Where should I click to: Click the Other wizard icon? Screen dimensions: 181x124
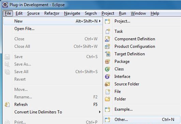pyautogui.click(x=107, y=120)
